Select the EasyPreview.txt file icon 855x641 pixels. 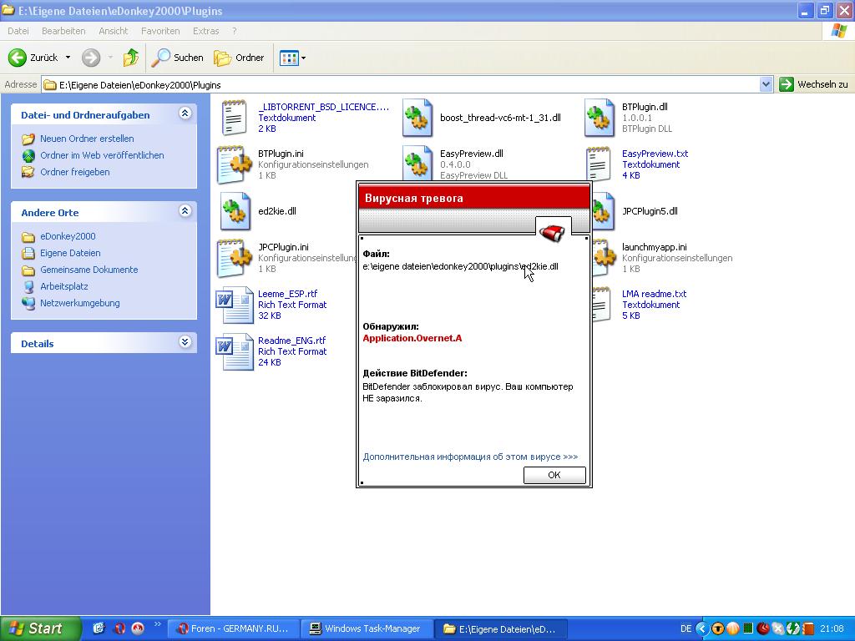(x=598, y=164)
